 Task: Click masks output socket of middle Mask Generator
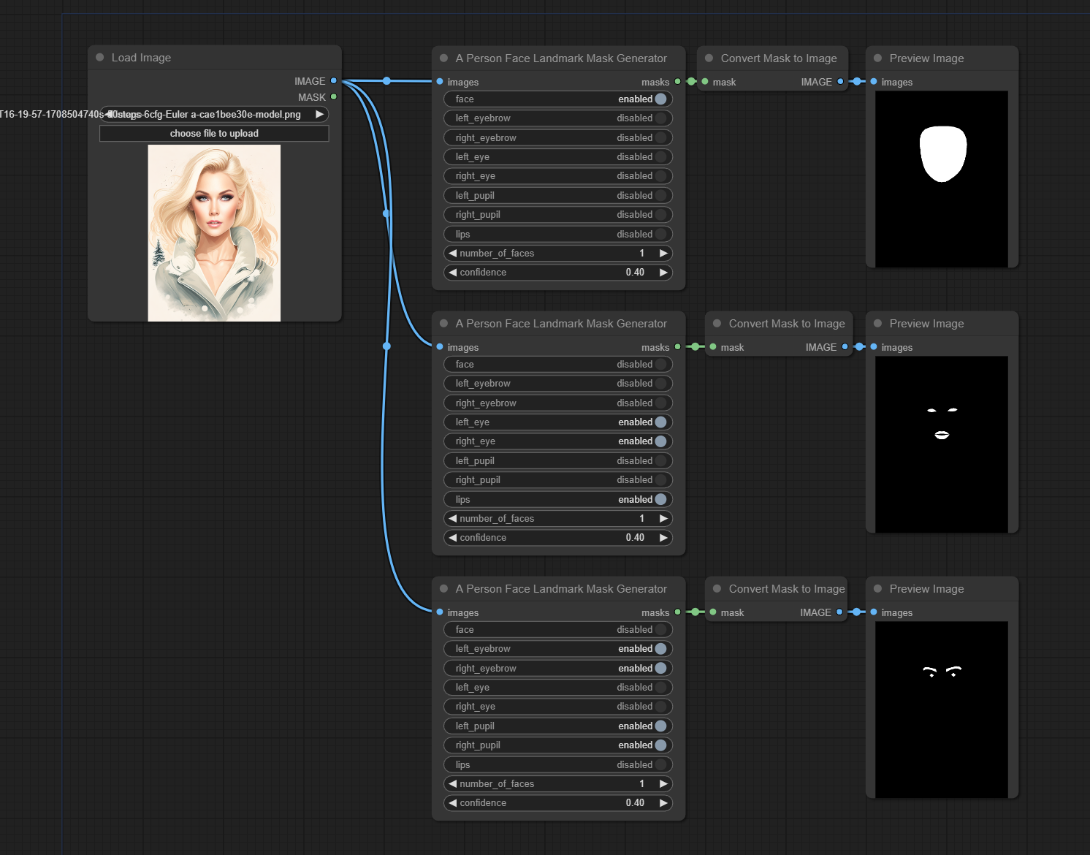tap(678, 347)
